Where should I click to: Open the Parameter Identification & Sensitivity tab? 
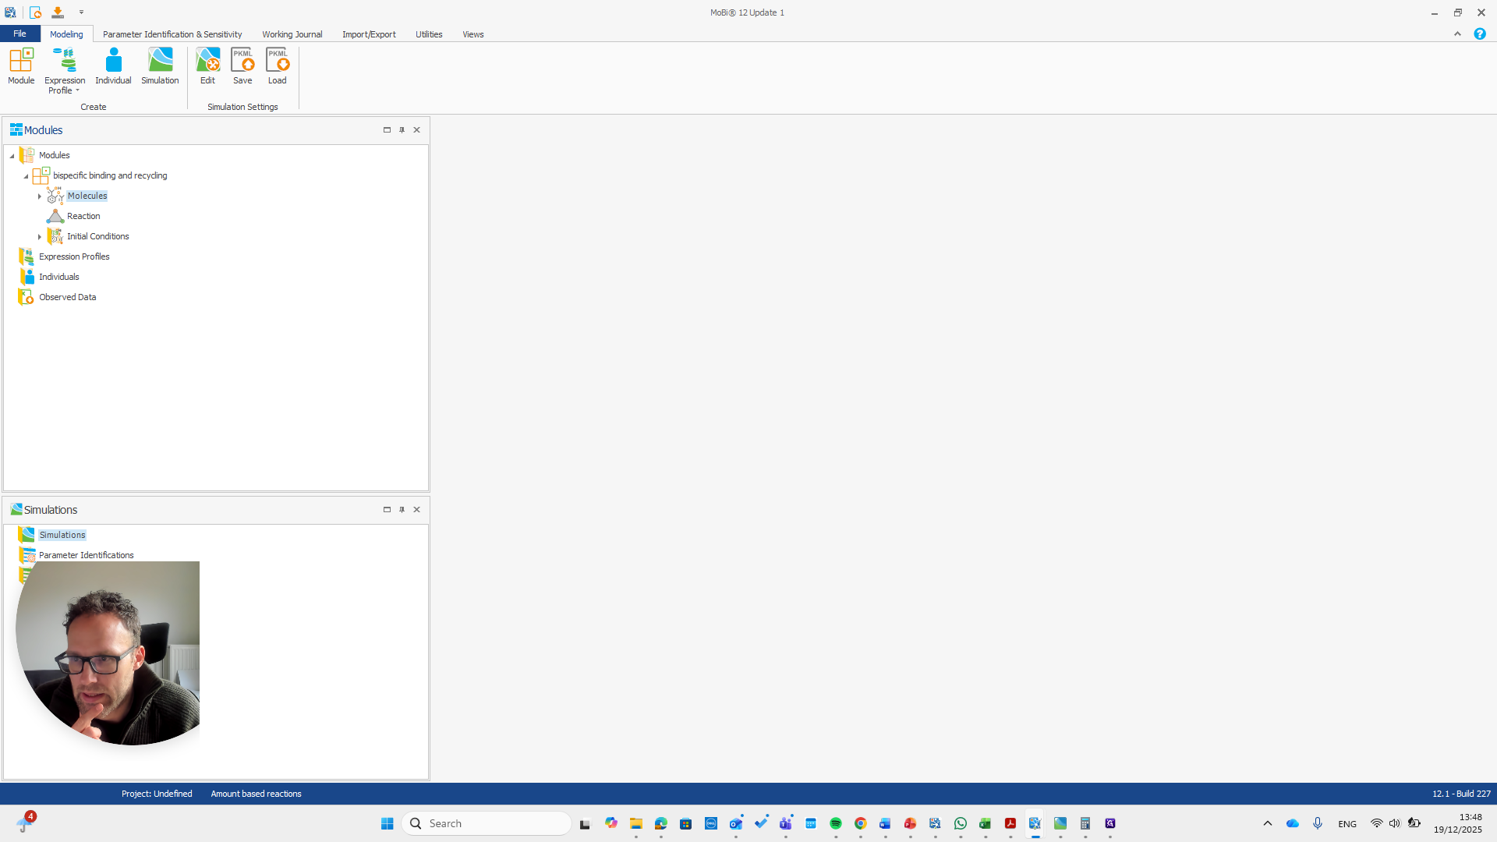click(172, 34)
